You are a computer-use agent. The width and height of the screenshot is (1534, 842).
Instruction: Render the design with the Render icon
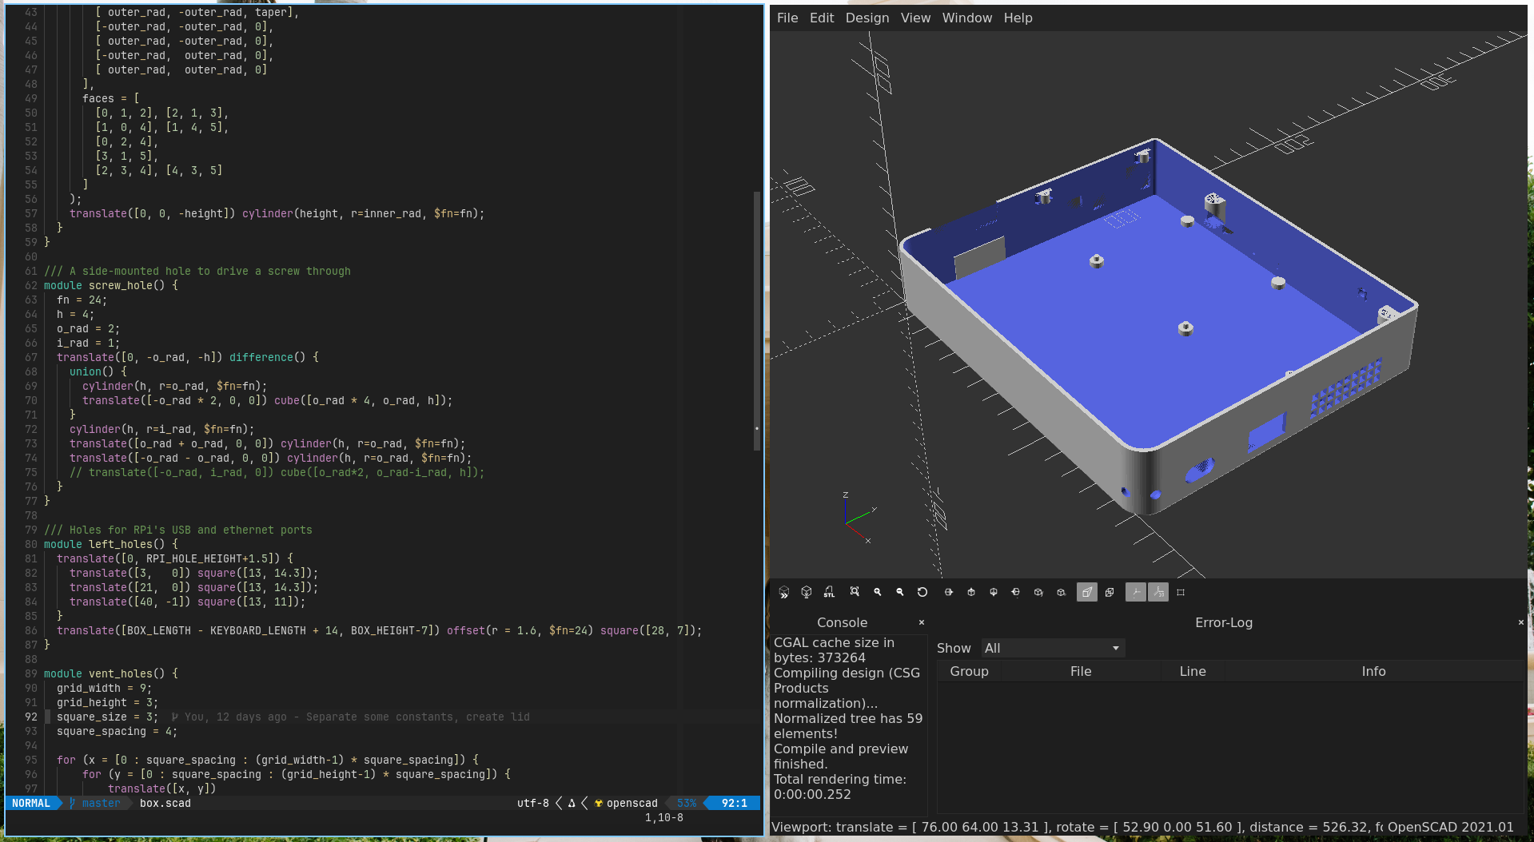click(x=806, y=592)
